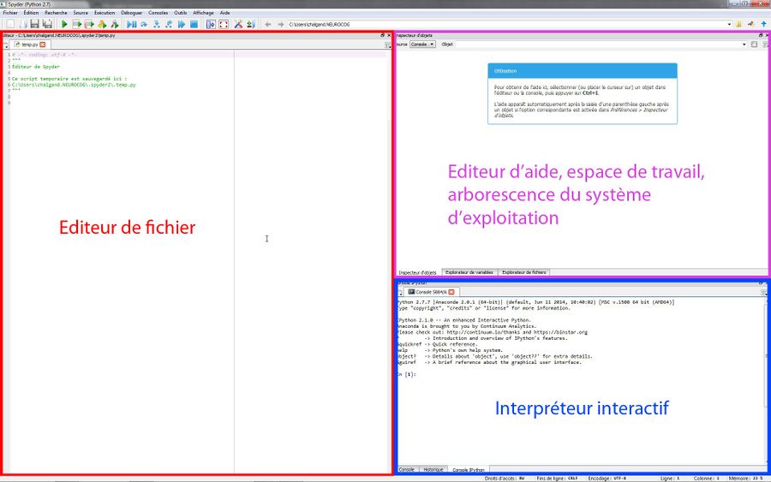Click the Back arrow in the toolbar
The height and width of the screenshot is (482, 771).
pos(268,25)
